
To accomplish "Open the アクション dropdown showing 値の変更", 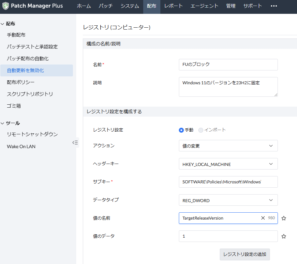I will (228, 146).
